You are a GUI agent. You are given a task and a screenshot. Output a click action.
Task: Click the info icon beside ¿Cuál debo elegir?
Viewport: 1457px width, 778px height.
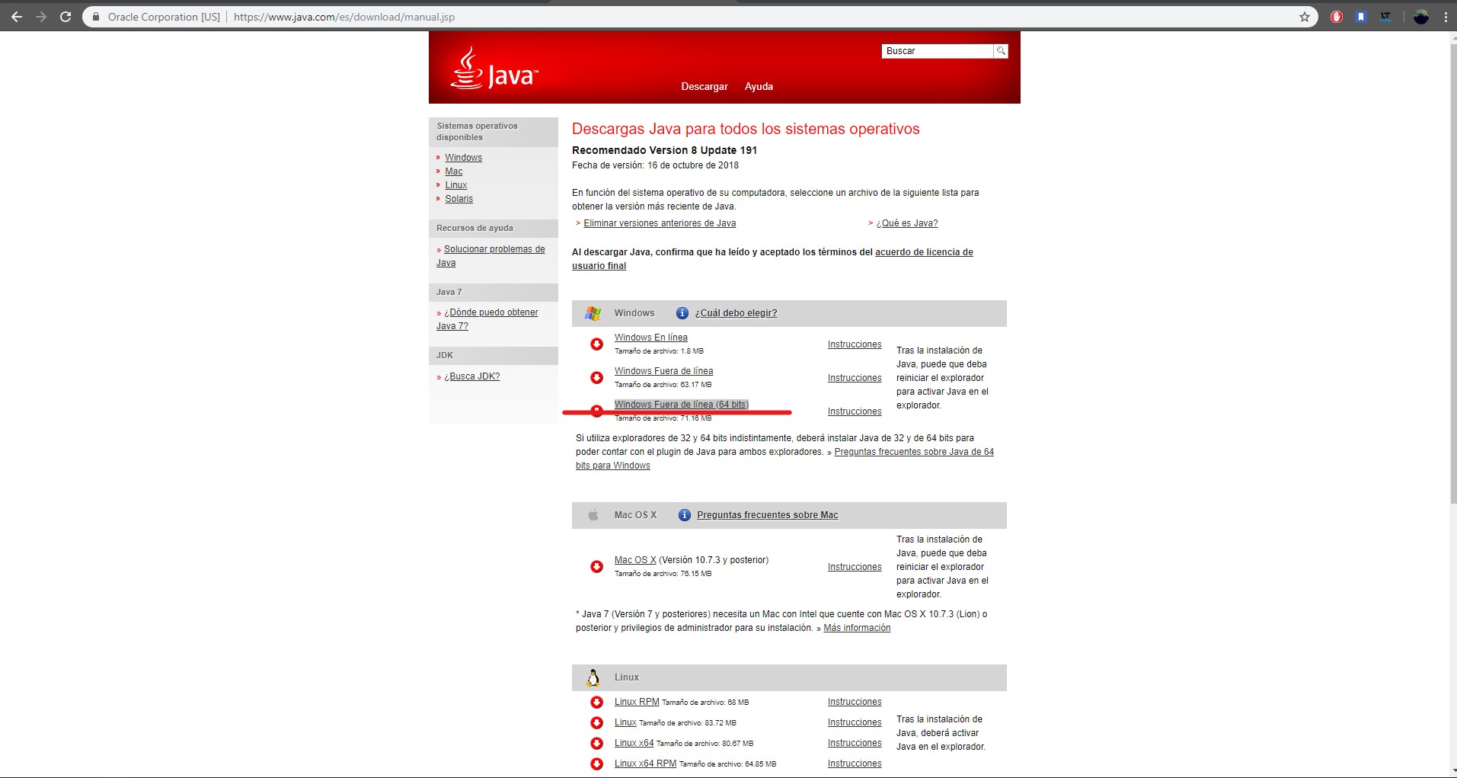coord(682,313)
